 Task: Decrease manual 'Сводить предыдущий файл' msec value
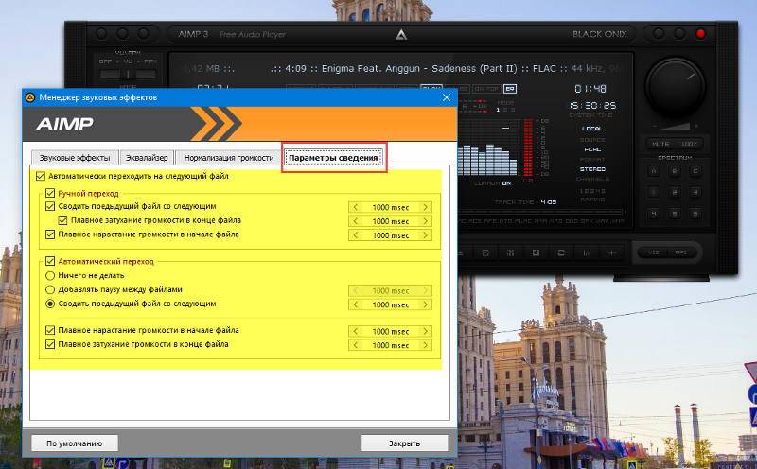click(x=356, y=207)
